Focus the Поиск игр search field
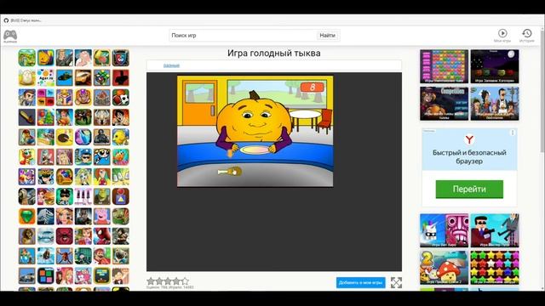Image resolution: width=545 pixels, height=306 pixels. click(x=243, y=36)
